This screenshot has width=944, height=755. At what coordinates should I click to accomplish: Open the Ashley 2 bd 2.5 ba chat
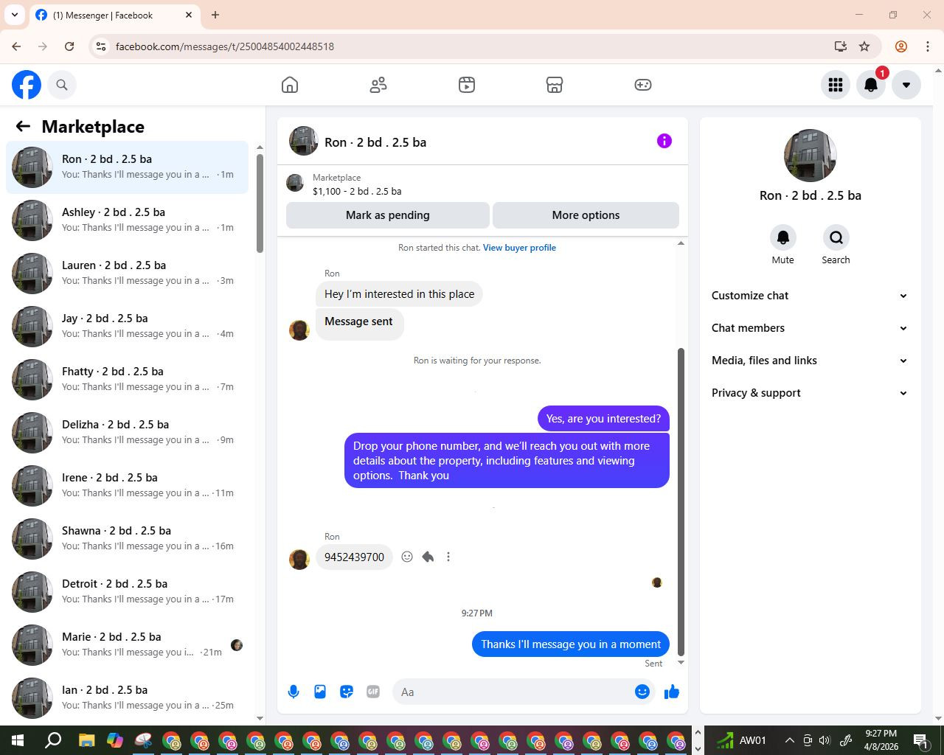(128, 220)
